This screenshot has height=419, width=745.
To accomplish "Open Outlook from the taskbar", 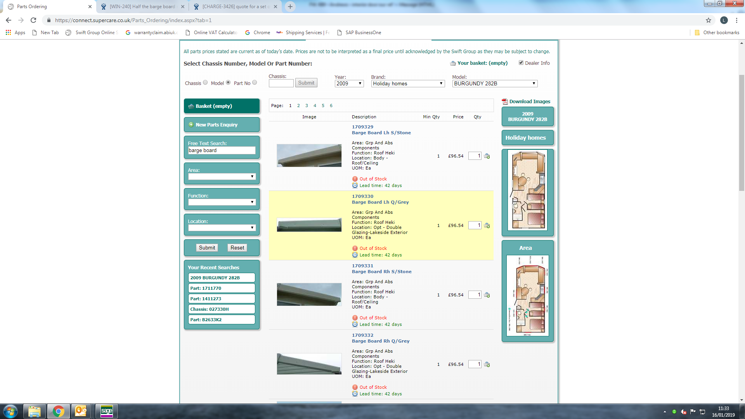I will [x=81, y=411].
